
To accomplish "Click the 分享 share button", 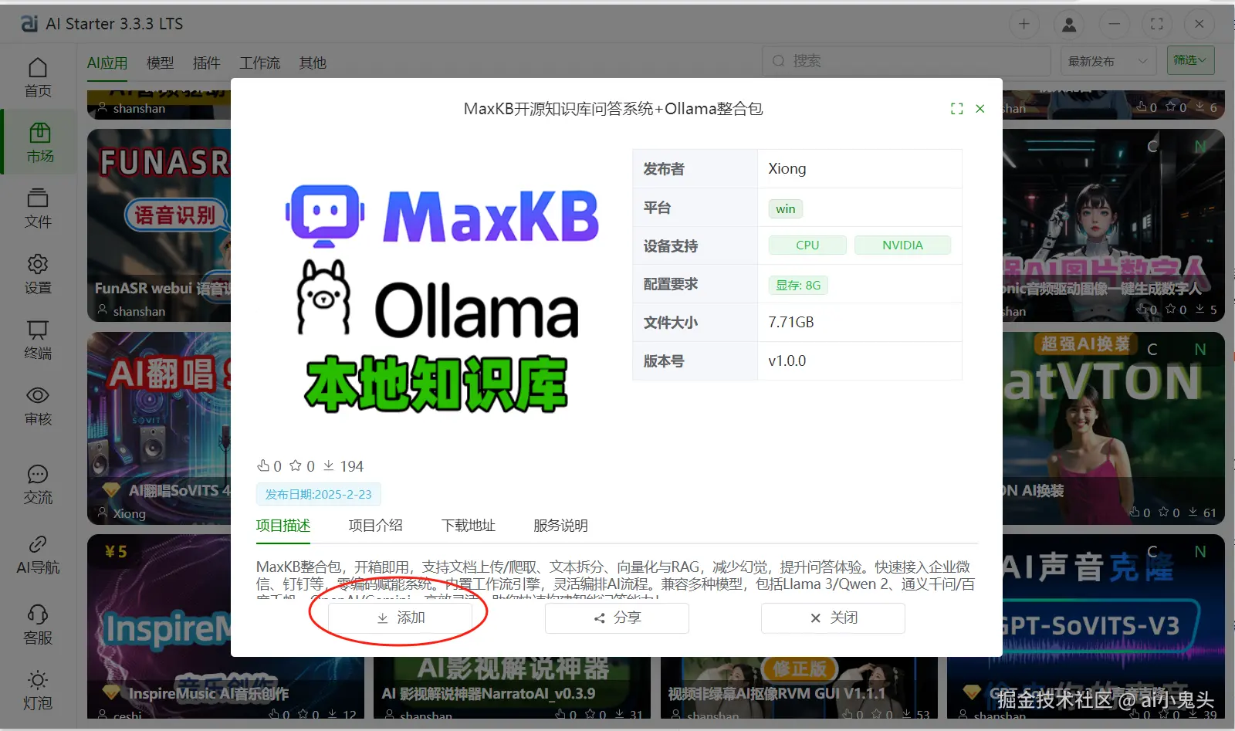I will point(617,618).
